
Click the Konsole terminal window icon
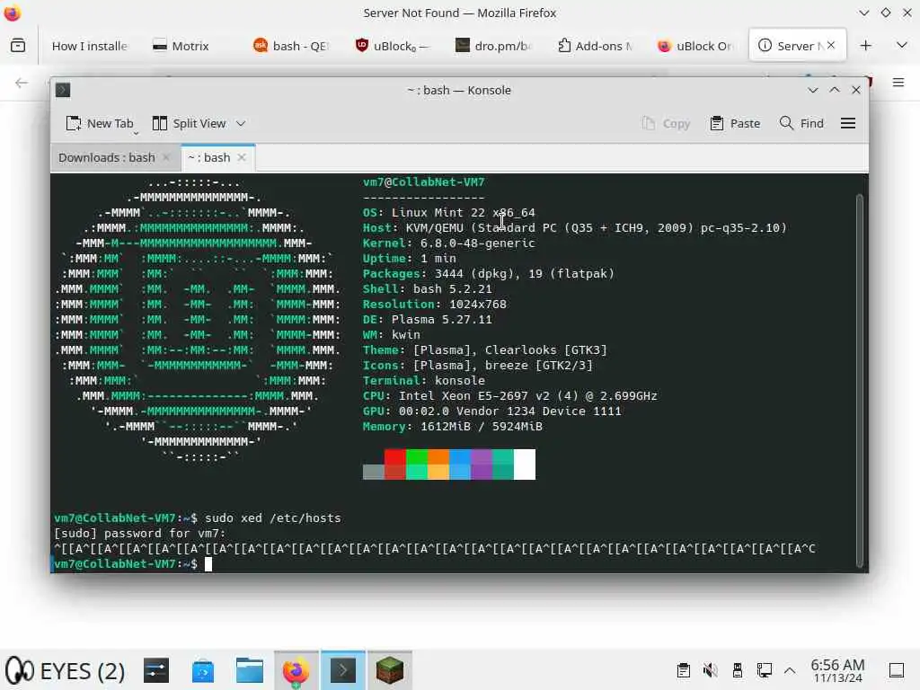point(63,90)
